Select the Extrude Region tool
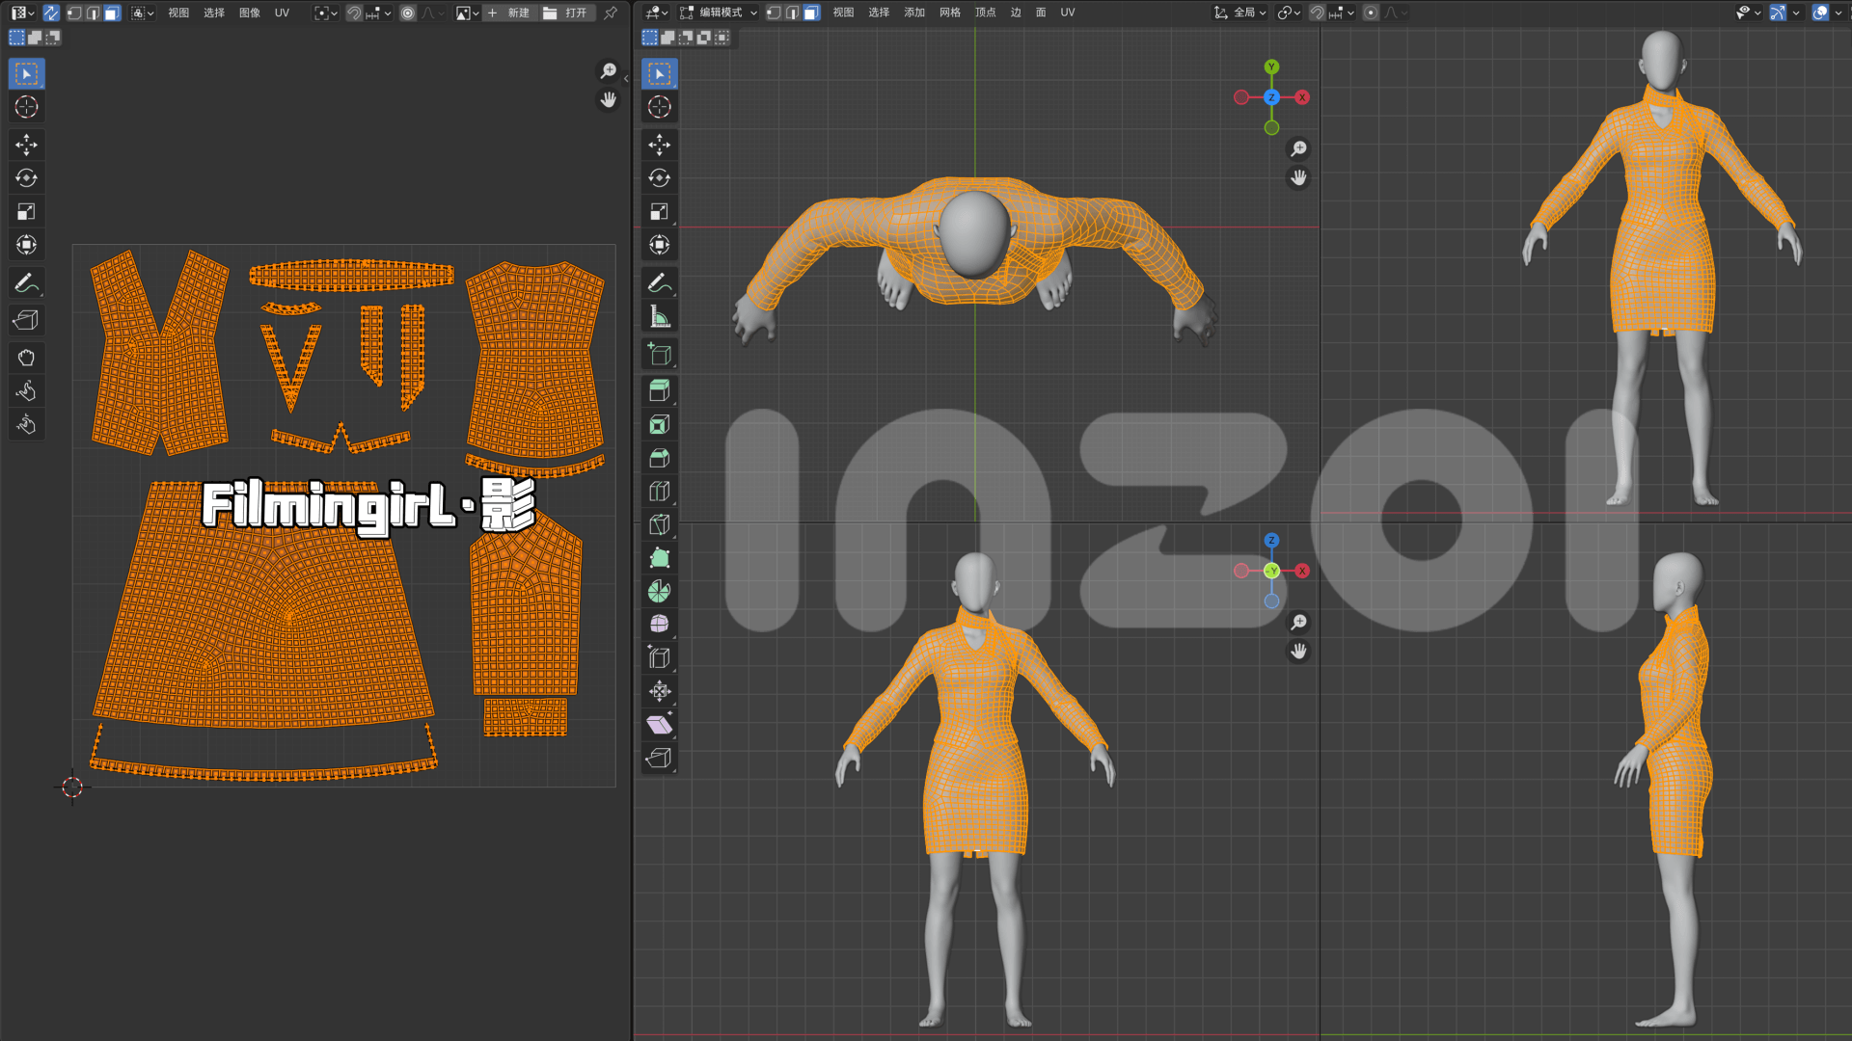Viewport: 1852px width, 1041px height. click(x=660, y=391)
